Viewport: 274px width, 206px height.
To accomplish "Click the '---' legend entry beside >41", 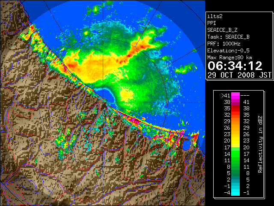I will (245, 96).
